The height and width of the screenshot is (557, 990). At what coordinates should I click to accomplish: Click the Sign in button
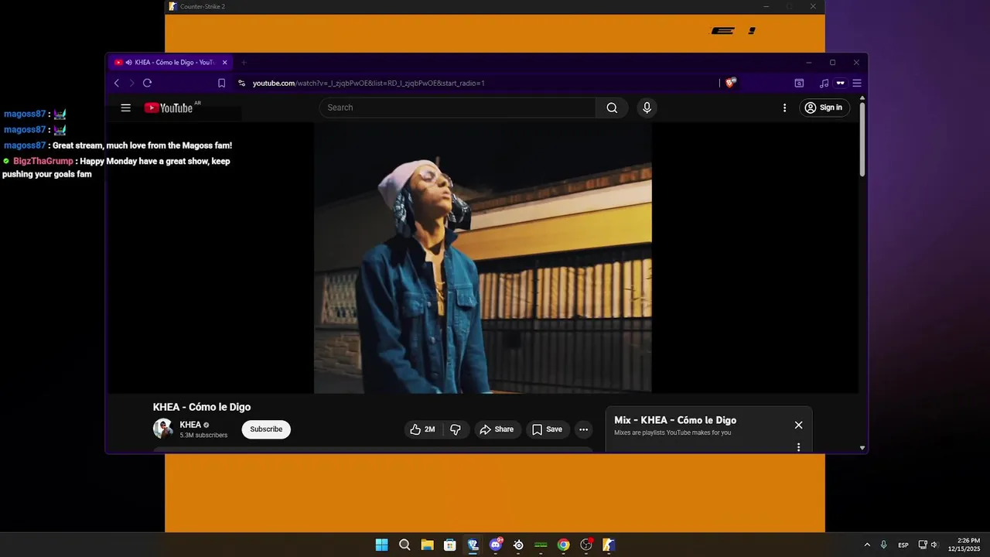tap(824, 108)
